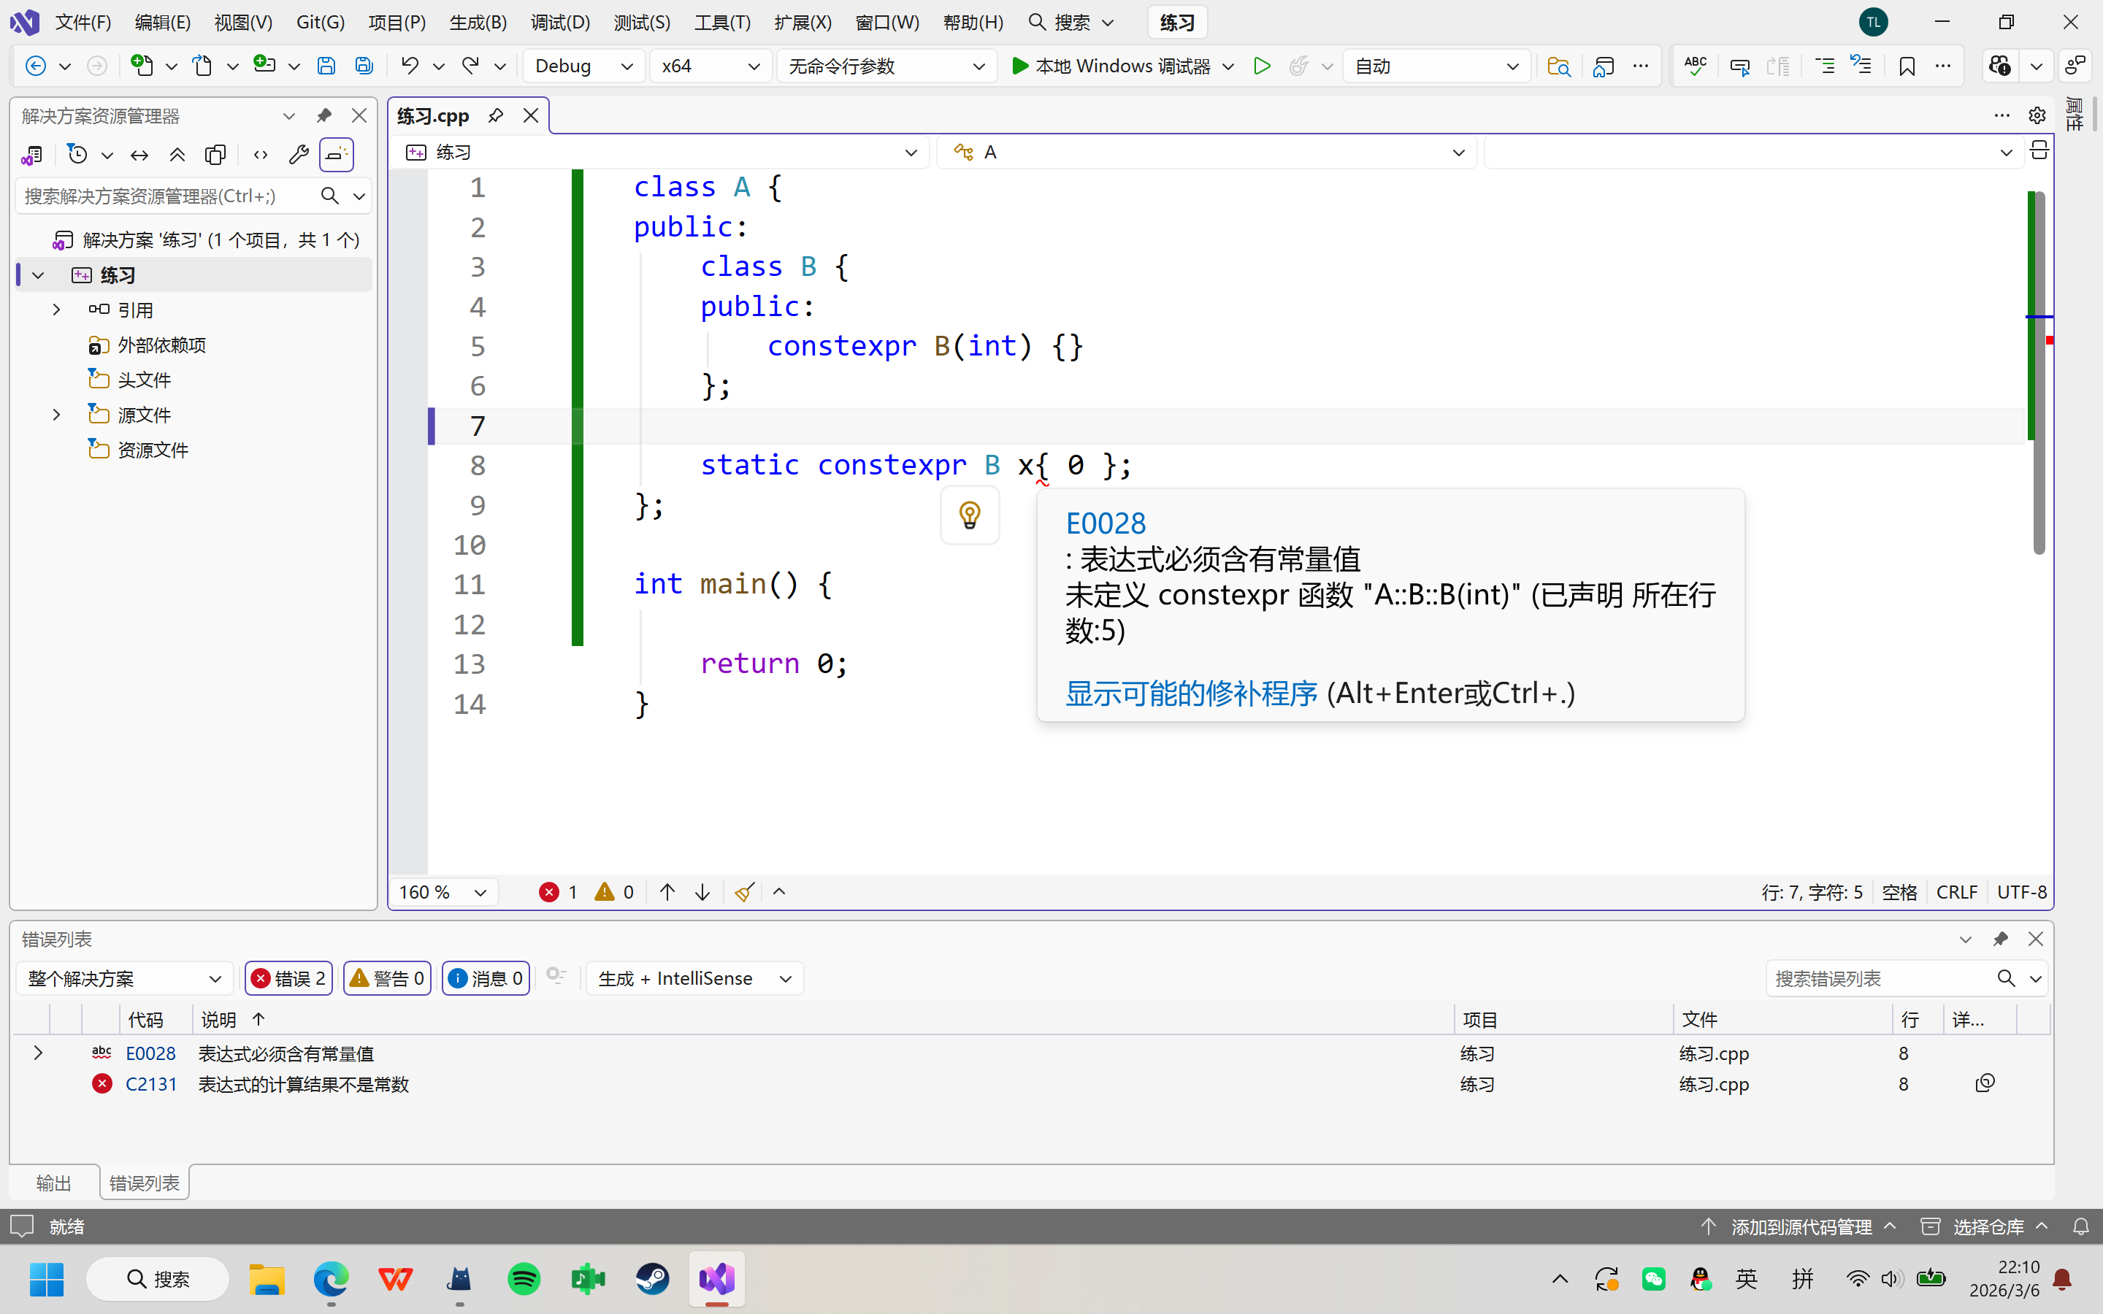Click the Undo arrow icon
The width and height of the screenshot is (2103, 1314).
410,66
